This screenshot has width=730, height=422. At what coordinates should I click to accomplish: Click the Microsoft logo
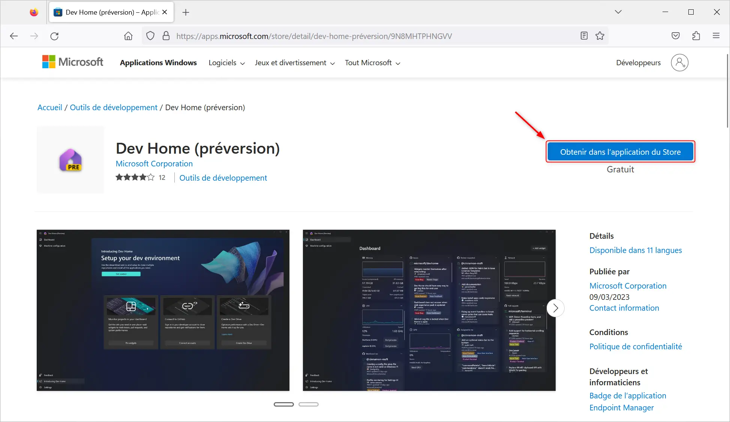[73, 62]
